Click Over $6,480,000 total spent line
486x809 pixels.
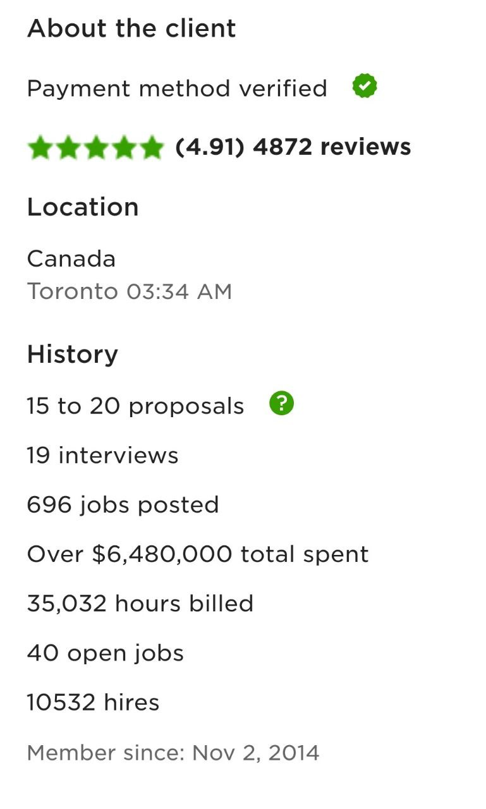[198, 554]
